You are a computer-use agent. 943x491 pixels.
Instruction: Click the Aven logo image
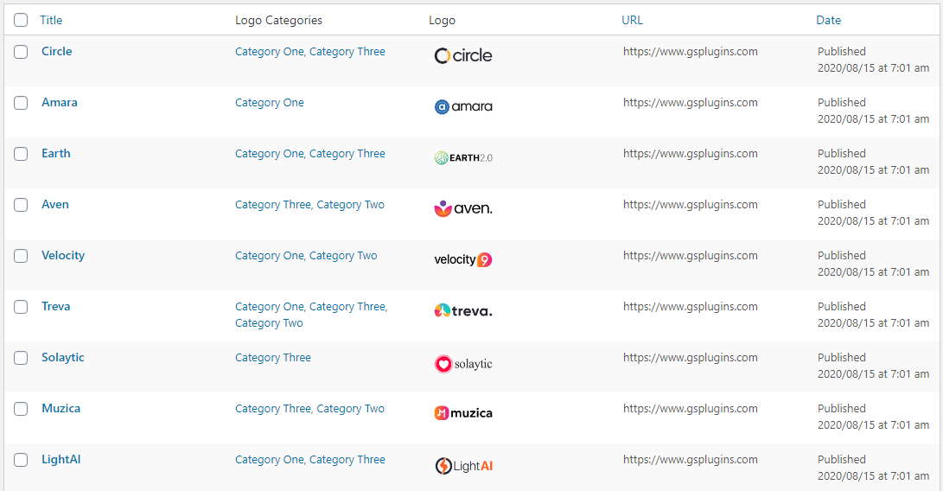click(463, 208)
